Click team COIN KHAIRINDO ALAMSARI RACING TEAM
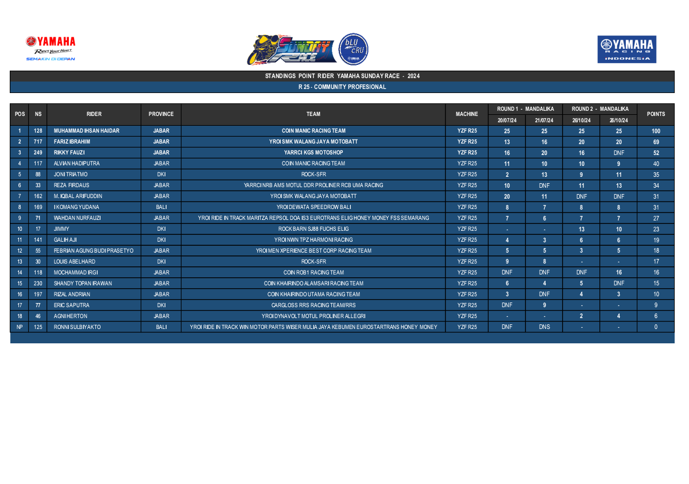Screen dimensions: 689x484 tap(313, 284)
